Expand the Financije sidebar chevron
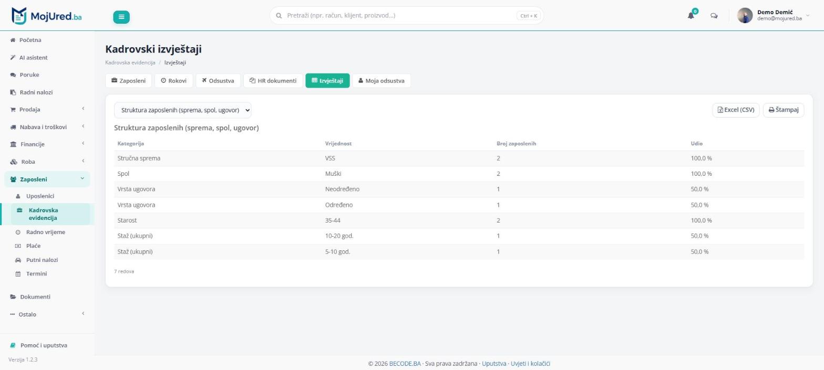This screenshot has width=824, height=370. tap(83, 143)
